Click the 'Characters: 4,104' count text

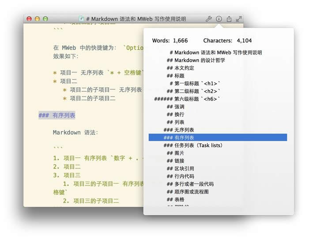(x=227, y=41)
